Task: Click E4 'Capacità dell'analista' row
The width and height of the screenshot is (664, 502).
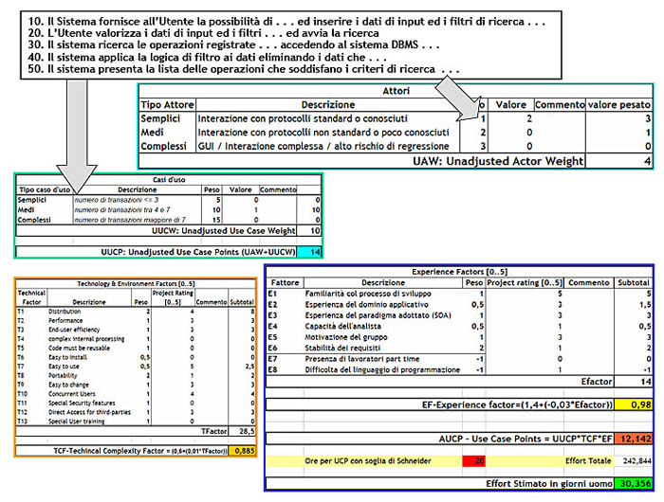Action: pyautogui.click(x=459, y=327)
